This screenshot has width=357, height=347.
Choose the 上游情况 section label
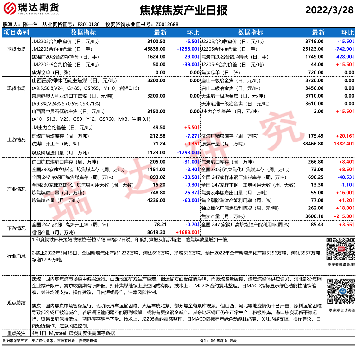pyautogui.click(x=16, y=140)
